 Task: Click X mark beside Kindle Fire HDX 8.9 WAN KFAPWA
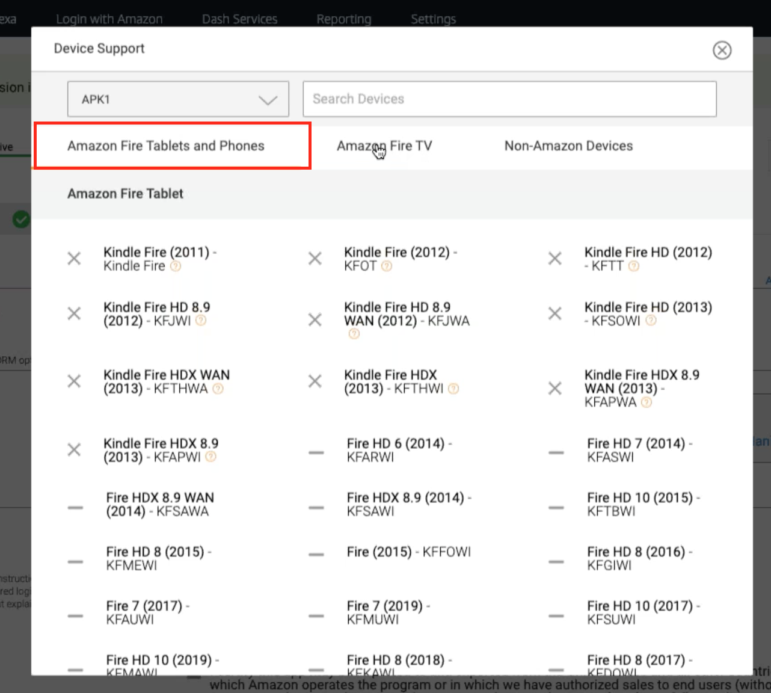555,388
